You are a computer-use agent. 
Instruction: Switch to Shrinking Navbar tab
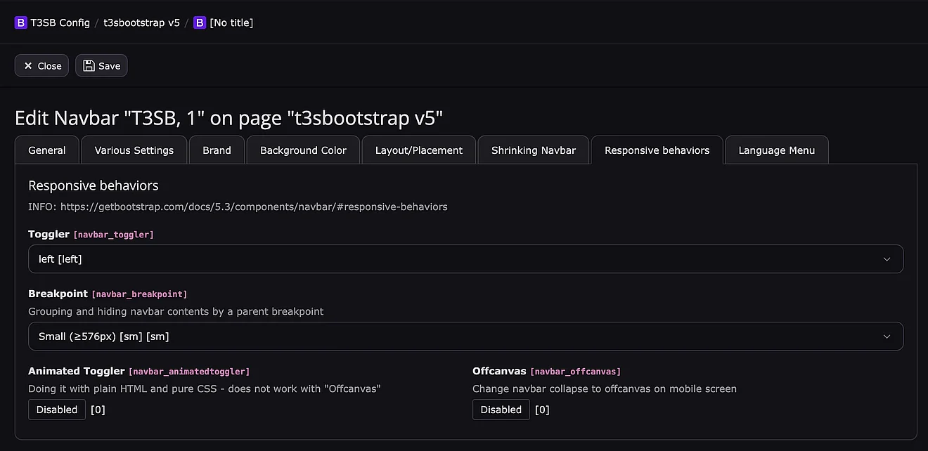[534, 150]
